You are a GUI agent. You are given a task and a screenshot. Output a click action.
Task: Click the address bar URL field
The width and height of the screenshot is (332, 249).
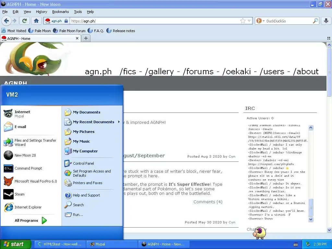(x=155, y=21)
